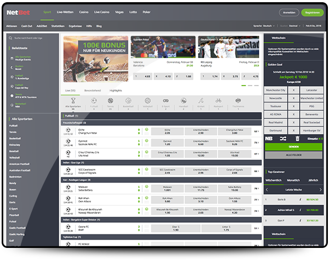
Task: Go to next week in Top-Gewinner
Action: point(320,190)
